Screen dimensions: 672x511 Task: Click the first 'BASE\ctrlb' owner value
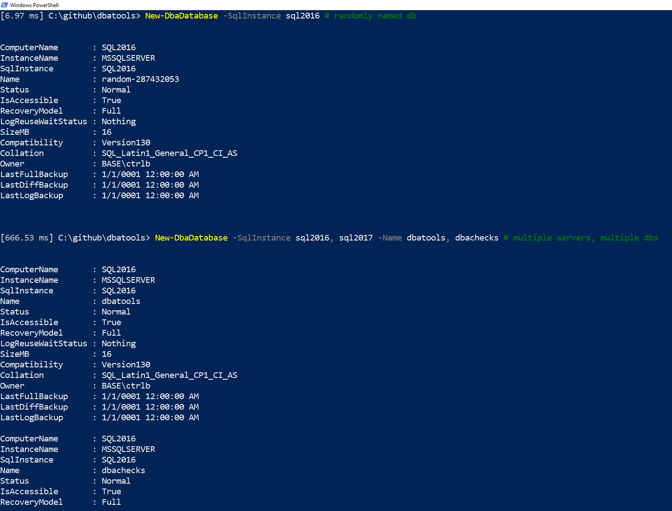coord(126,164)
